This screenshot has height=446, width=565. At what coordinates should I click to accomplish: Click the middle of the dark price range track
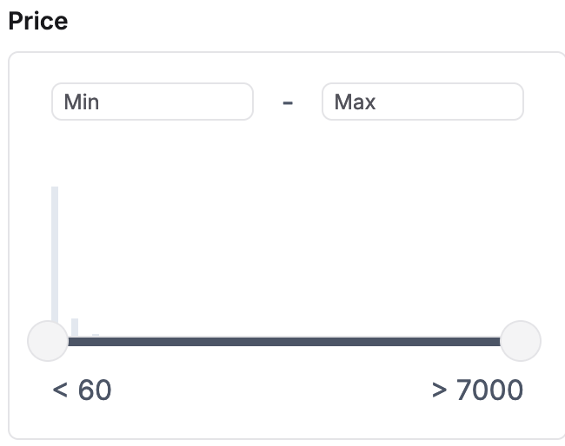pyautogui.click(x=284, y=341)
